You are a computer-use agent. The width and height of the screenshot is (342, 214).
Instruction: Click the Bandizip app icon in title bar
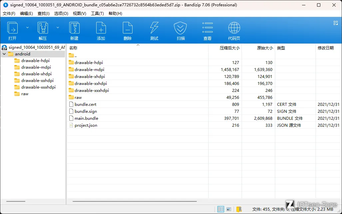coord(5,5)
